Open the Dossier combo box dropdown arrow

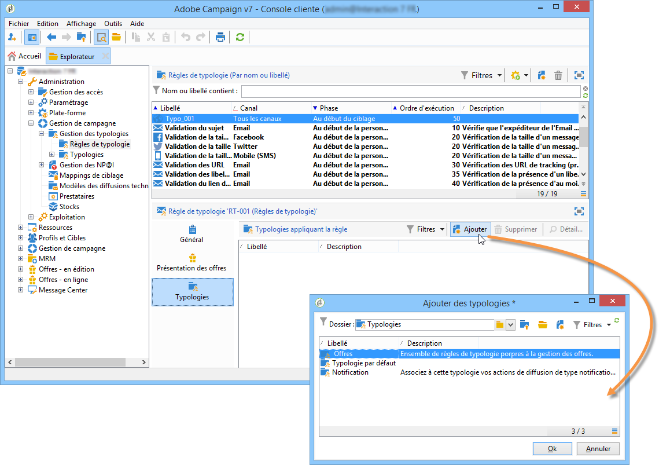pos(510,324)
